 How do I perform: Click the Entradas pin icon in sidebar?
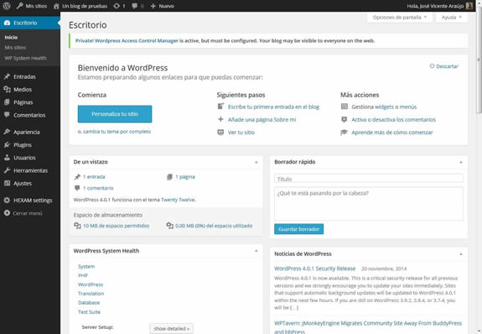(x=7, y=76)
